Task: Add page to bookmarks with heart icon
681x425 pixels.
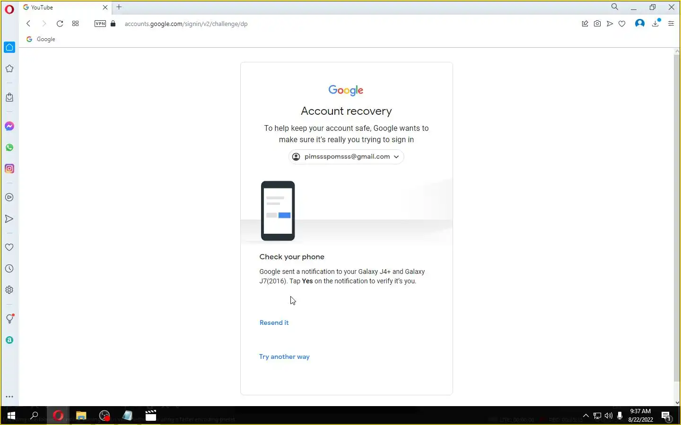Action: pyautogui.click(x=622, y=24)
